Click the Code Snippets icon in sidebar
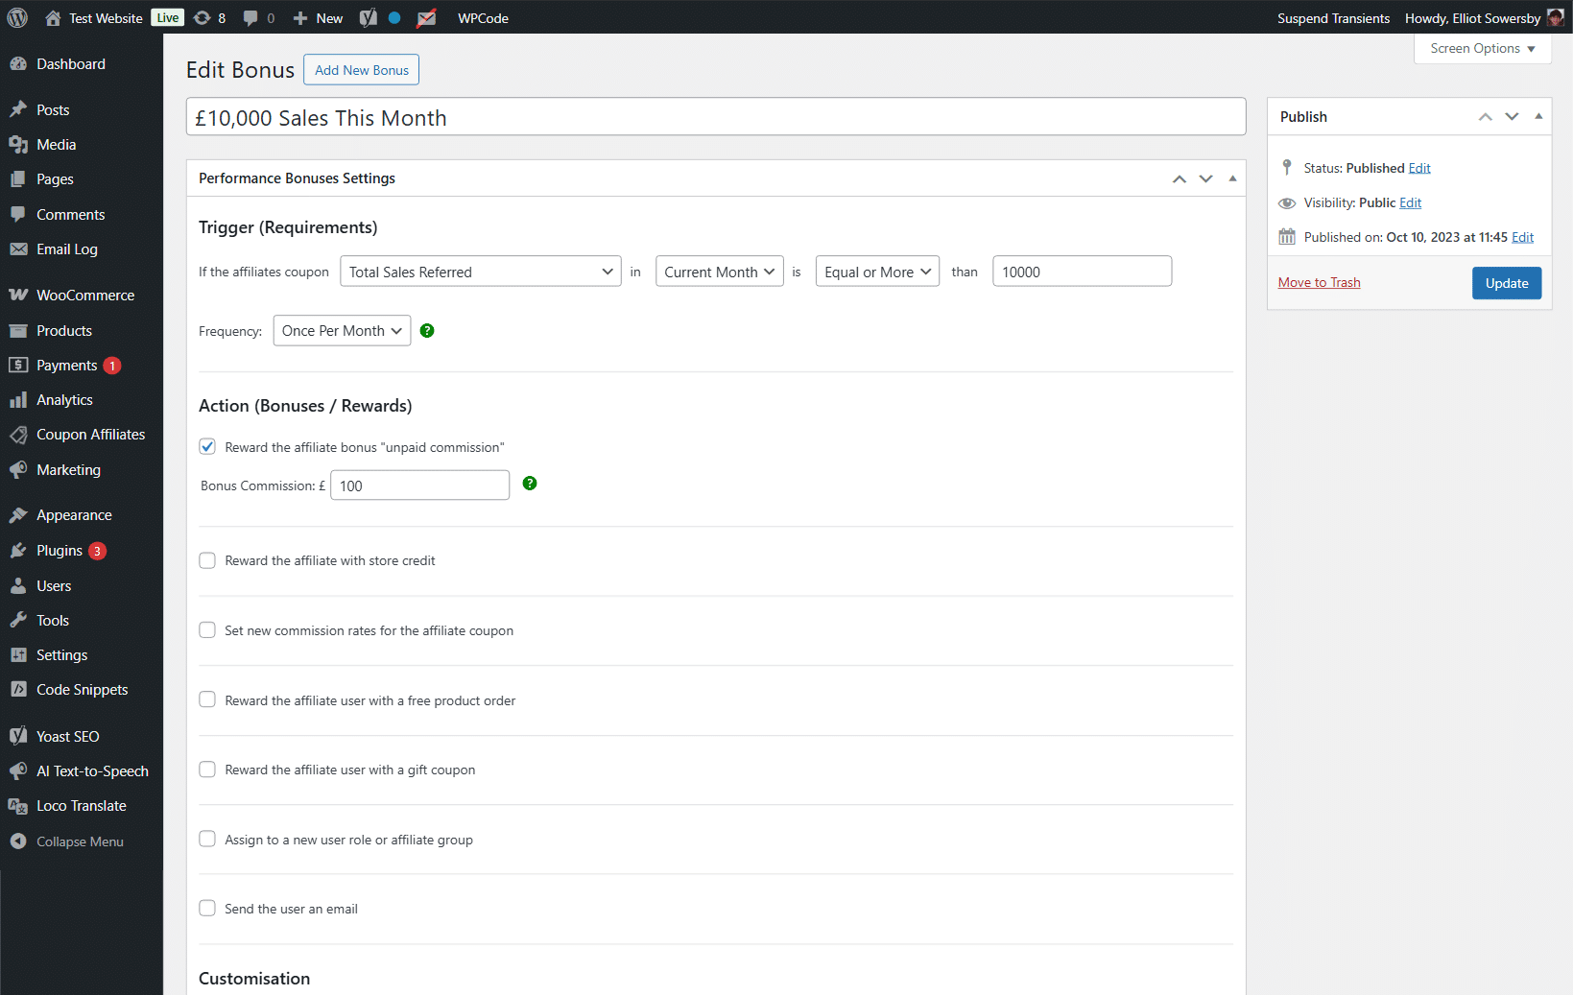The image size is (1573, 995). pyautogui.click(x=18, y=690)
